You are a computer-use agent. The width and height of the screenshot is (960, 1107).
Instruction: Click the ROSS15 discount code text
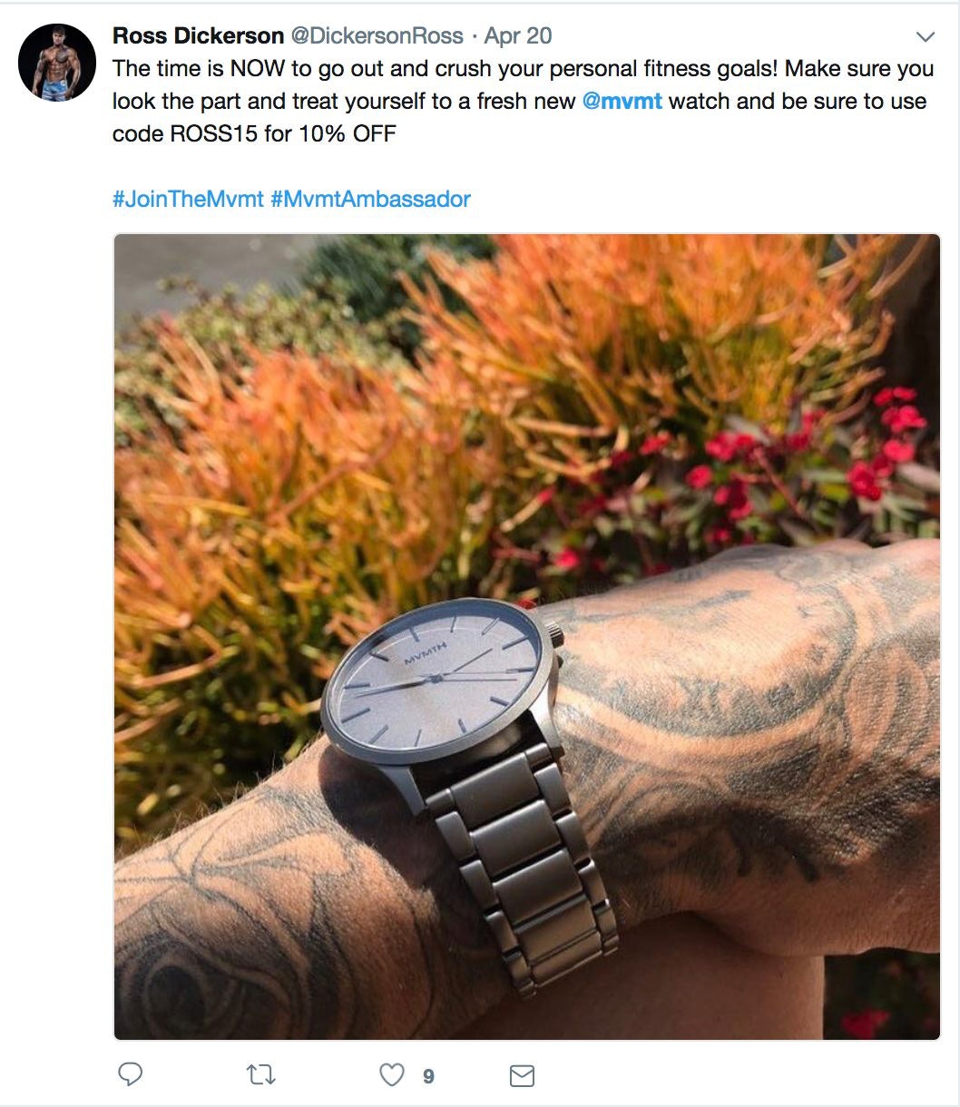[207, 133]
